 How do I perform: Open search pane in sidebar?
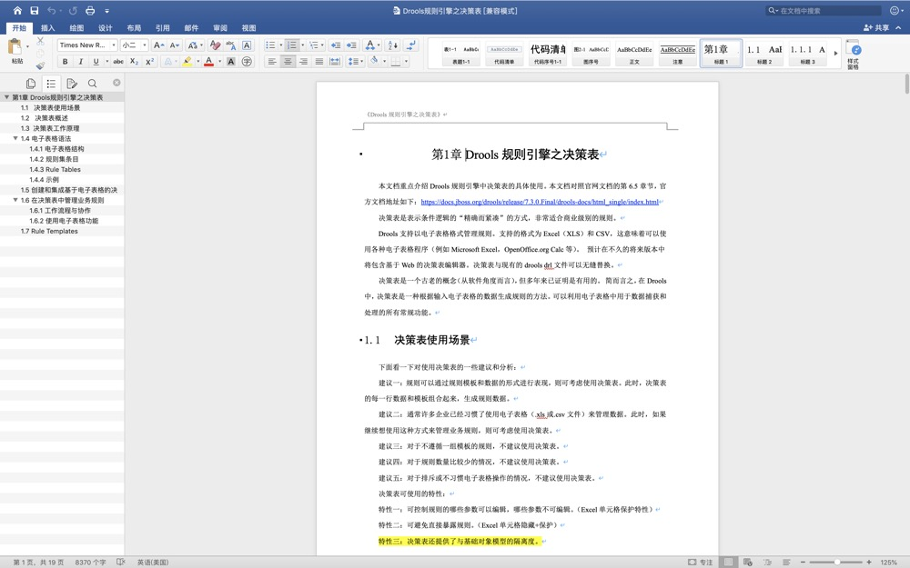92,84
